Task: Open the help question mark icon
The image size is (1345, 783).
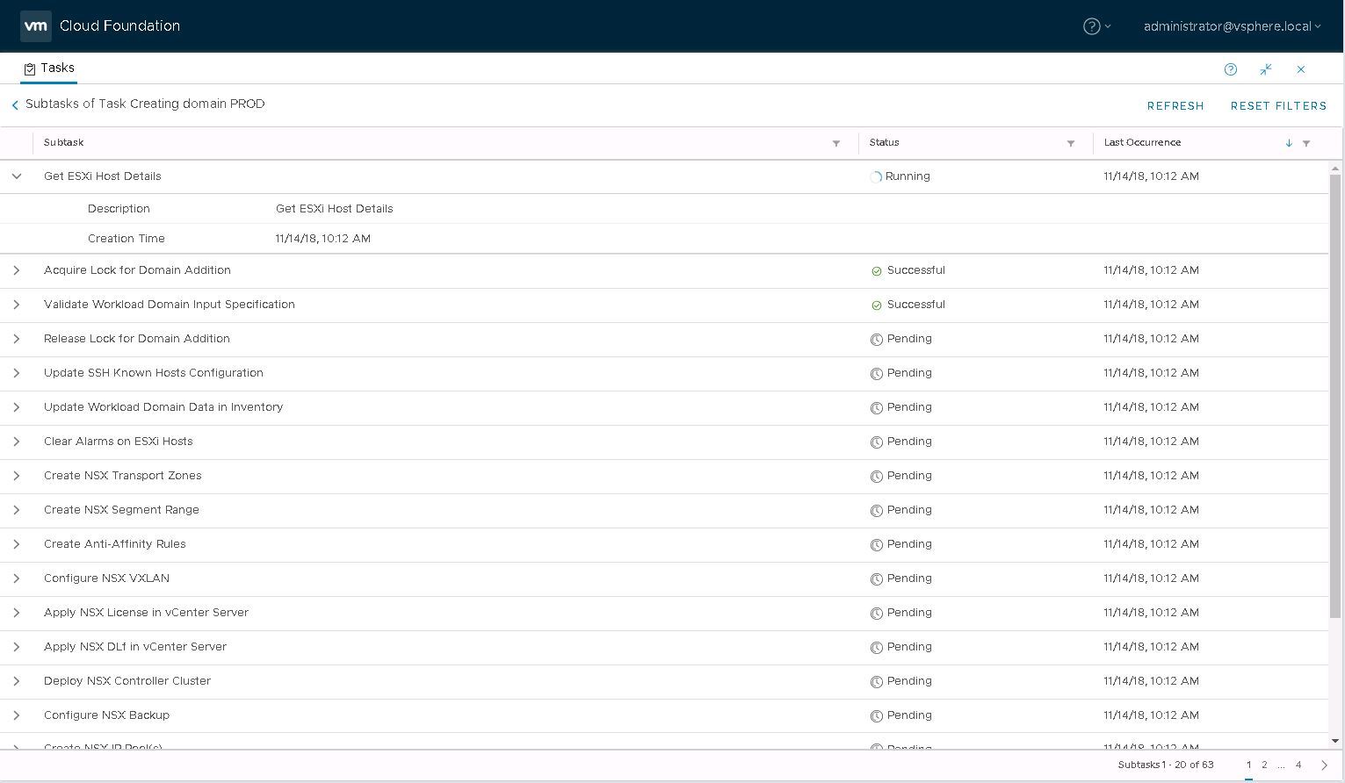Action: (1230, 68)
